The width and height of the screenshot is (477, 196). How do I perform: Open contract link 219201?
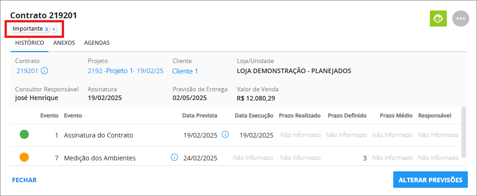pyautogui.click(x=27, y=71)
